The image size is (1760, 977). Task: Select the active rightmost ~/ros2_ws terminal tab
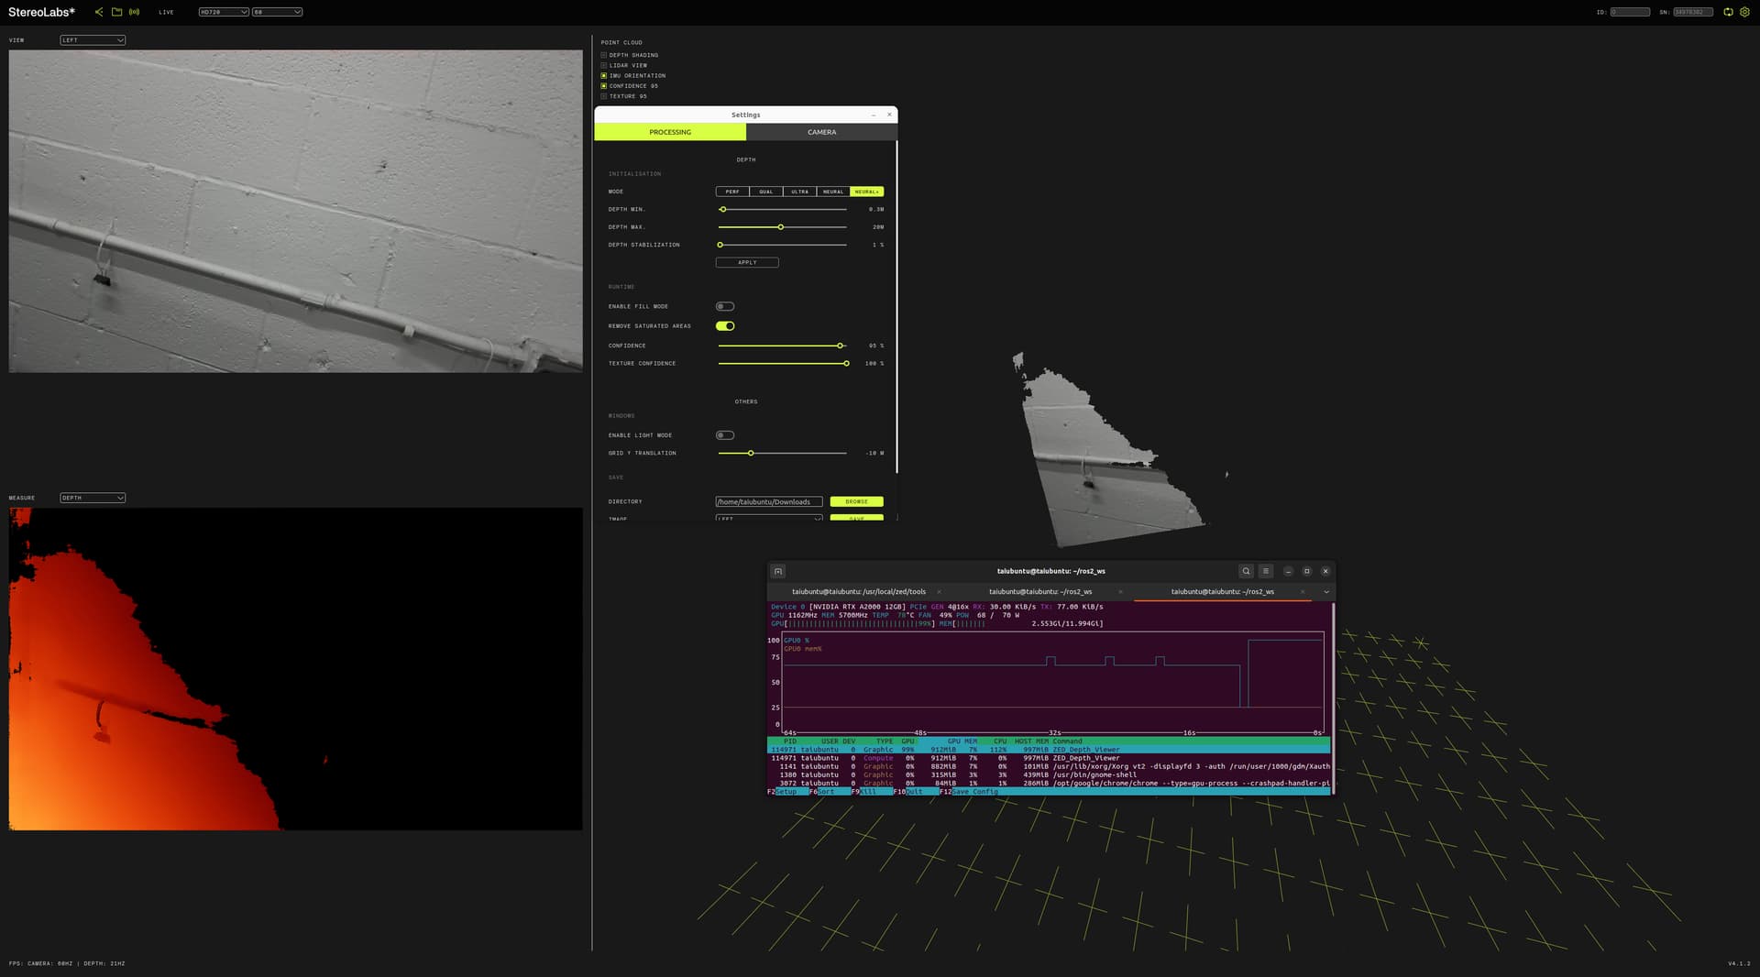[1223, 592]
